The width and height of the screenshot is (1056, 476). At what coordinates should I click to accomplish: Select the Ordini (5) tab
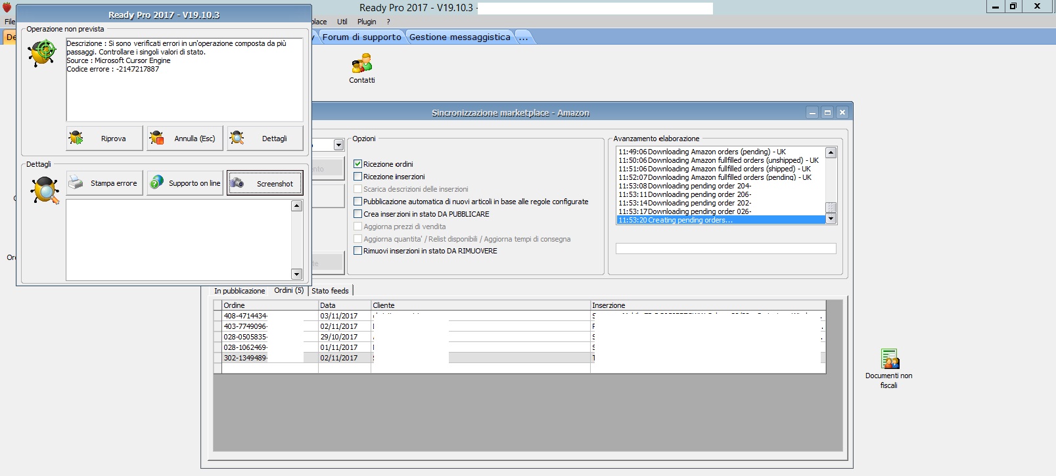point(289,290)
